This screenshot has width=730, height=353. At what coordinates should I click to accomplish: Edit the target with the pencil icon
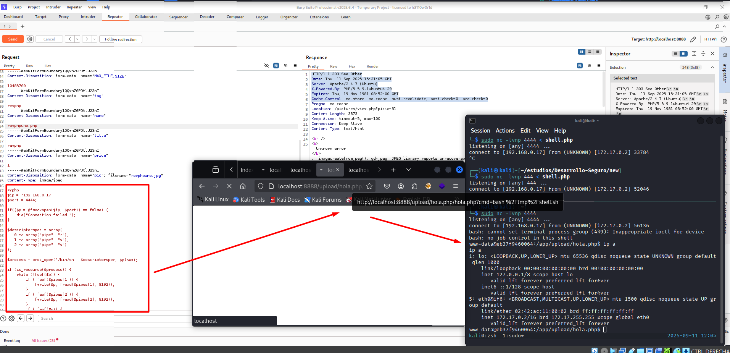693,39
